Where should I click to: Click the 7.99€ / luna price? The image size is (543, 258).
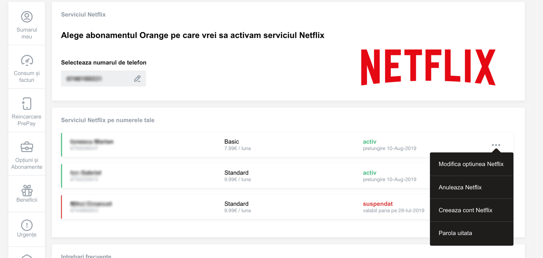point(237,148)
